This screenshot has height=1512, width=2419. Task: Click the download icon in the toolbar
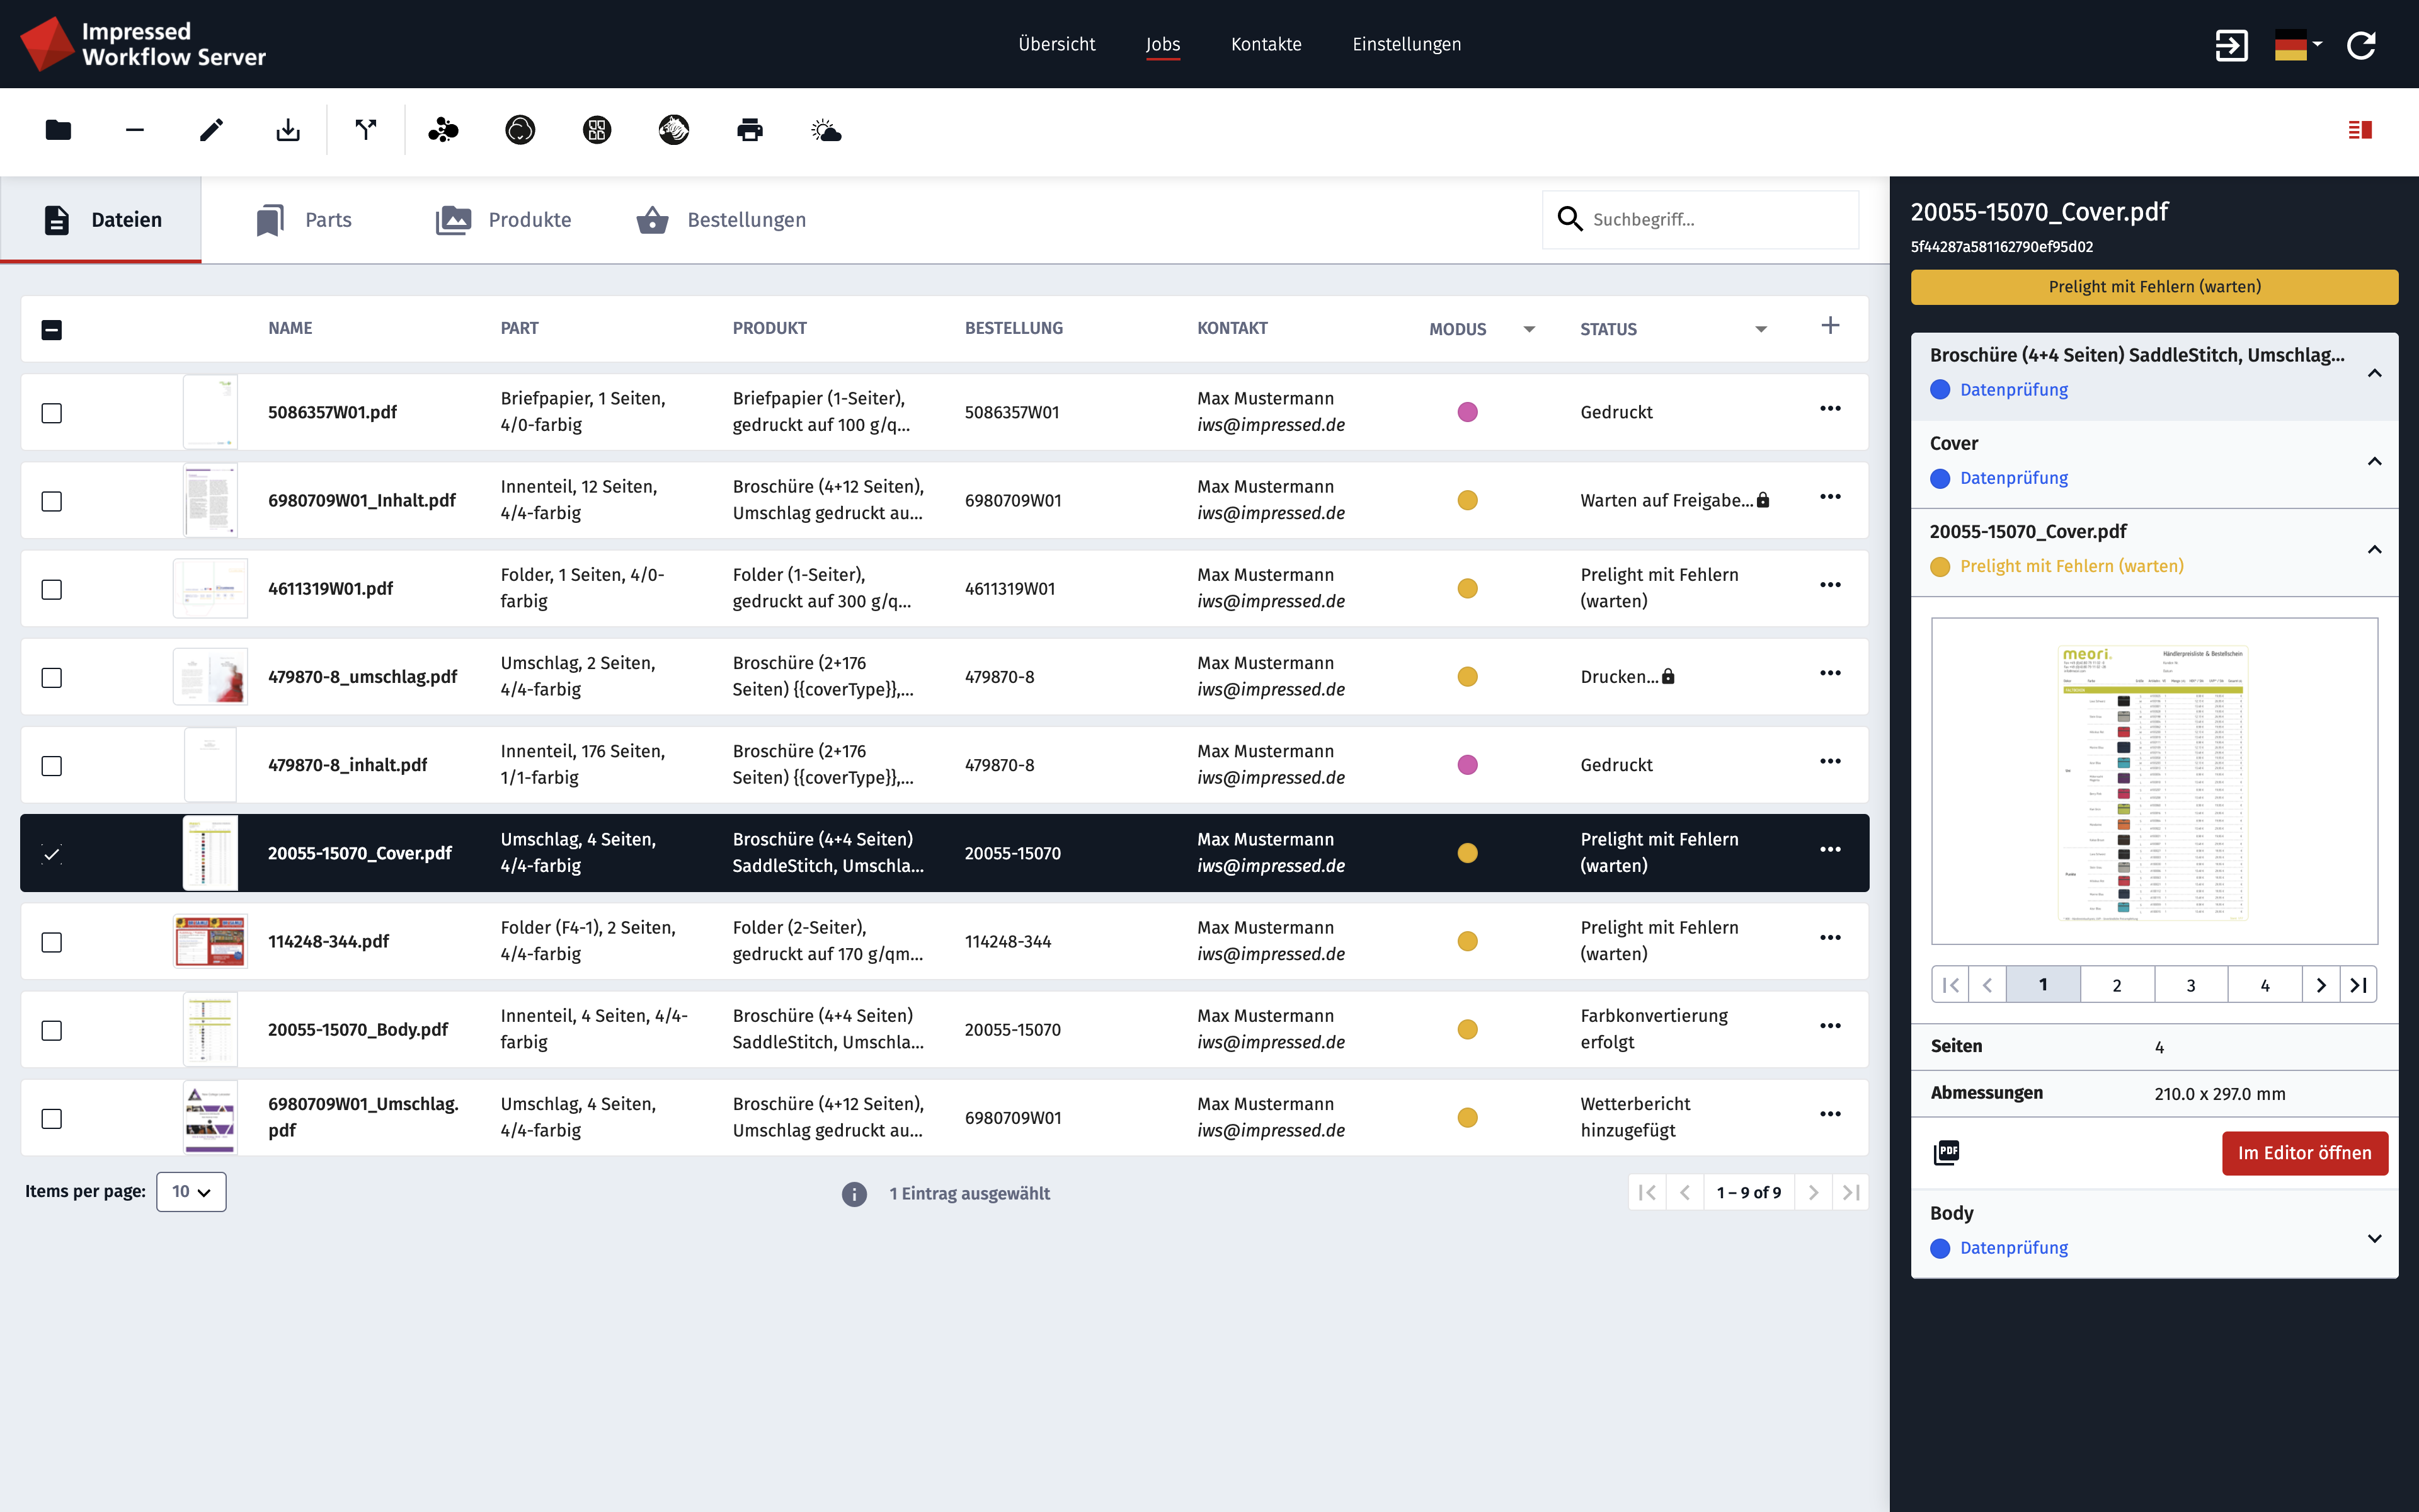click(288, 130)
